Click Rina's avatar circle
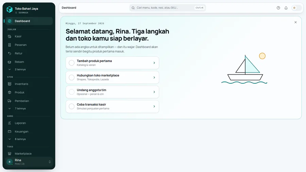 coord(10,162)
